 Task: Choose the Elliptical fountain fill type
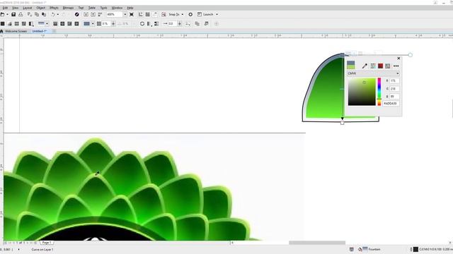[62, 23]
